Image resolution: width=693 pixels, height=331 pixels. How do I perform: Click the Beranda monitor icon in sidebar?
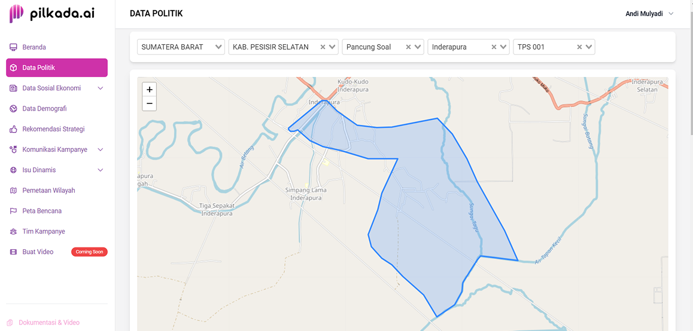(13, 47)
